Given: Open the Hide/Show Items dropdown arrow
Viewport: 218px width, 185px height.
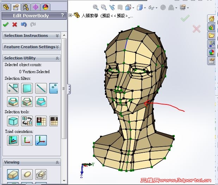Looking at the screenshot, I should [x=157, y=8].
